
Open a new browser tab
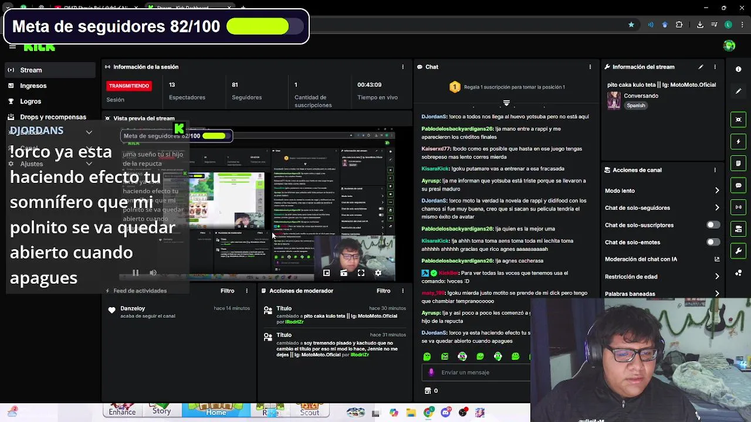[243, 8]
